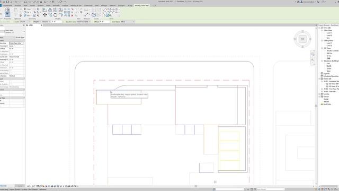Open Schedules/Quantities in project browser
The image size is (339, 191).
point(331,76)
